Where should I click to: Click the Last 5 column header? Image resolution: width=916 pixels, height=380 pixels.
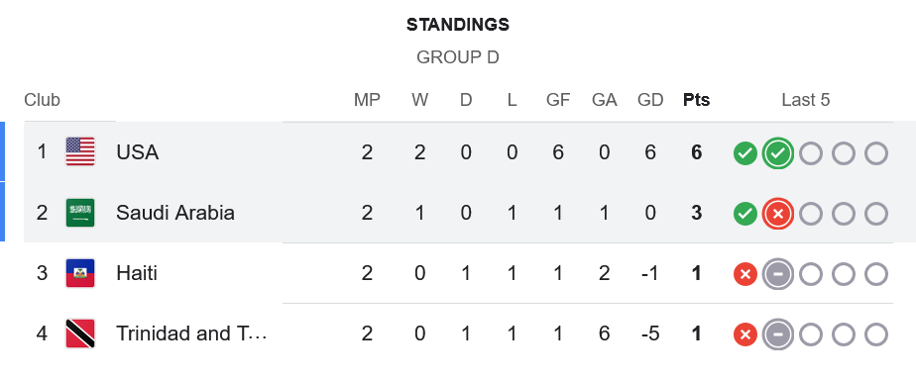point(806,100)
